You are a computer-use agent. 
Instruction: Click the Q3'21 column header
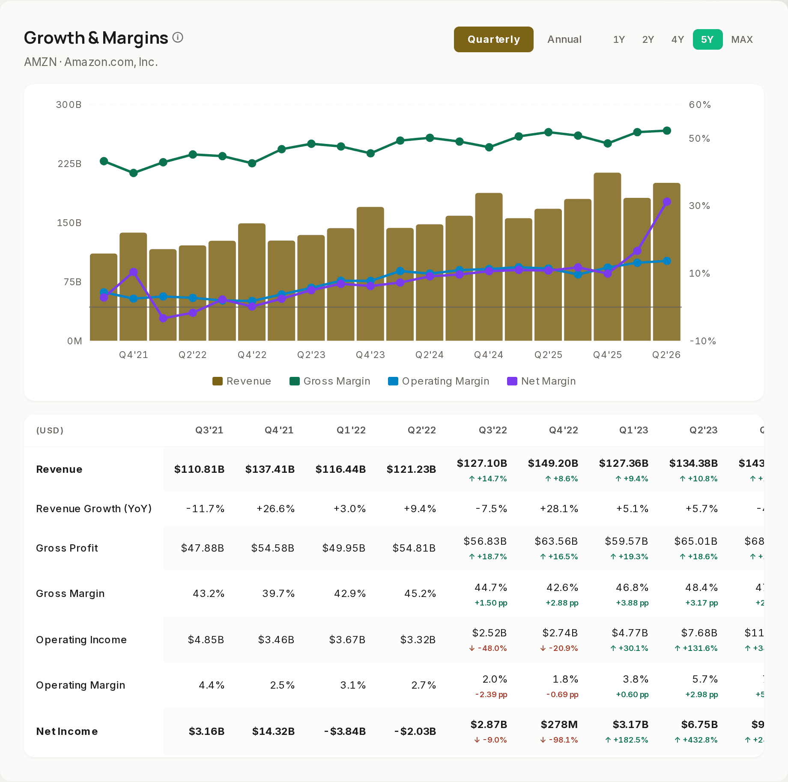click(209, 430)
